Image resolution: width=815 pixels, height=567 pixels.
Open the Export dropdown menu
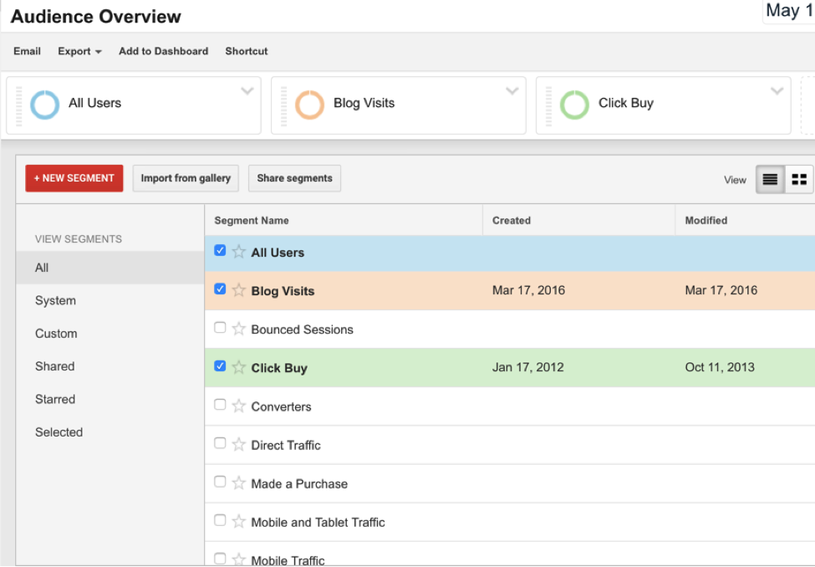[79, 51]
